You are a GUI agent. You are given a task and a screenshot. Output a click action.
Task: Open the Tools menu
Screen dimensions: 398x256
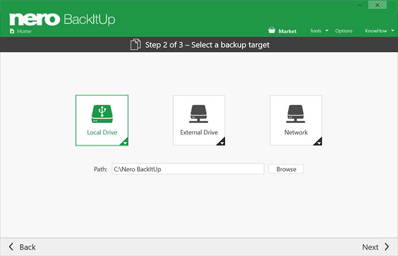coord(316,31)
